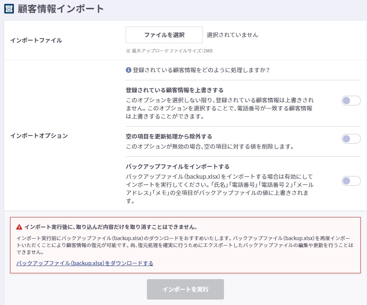Viewport: 367px width, 305px height.
Task: Click the phone number match overwrite description
Action: [220, 108]
